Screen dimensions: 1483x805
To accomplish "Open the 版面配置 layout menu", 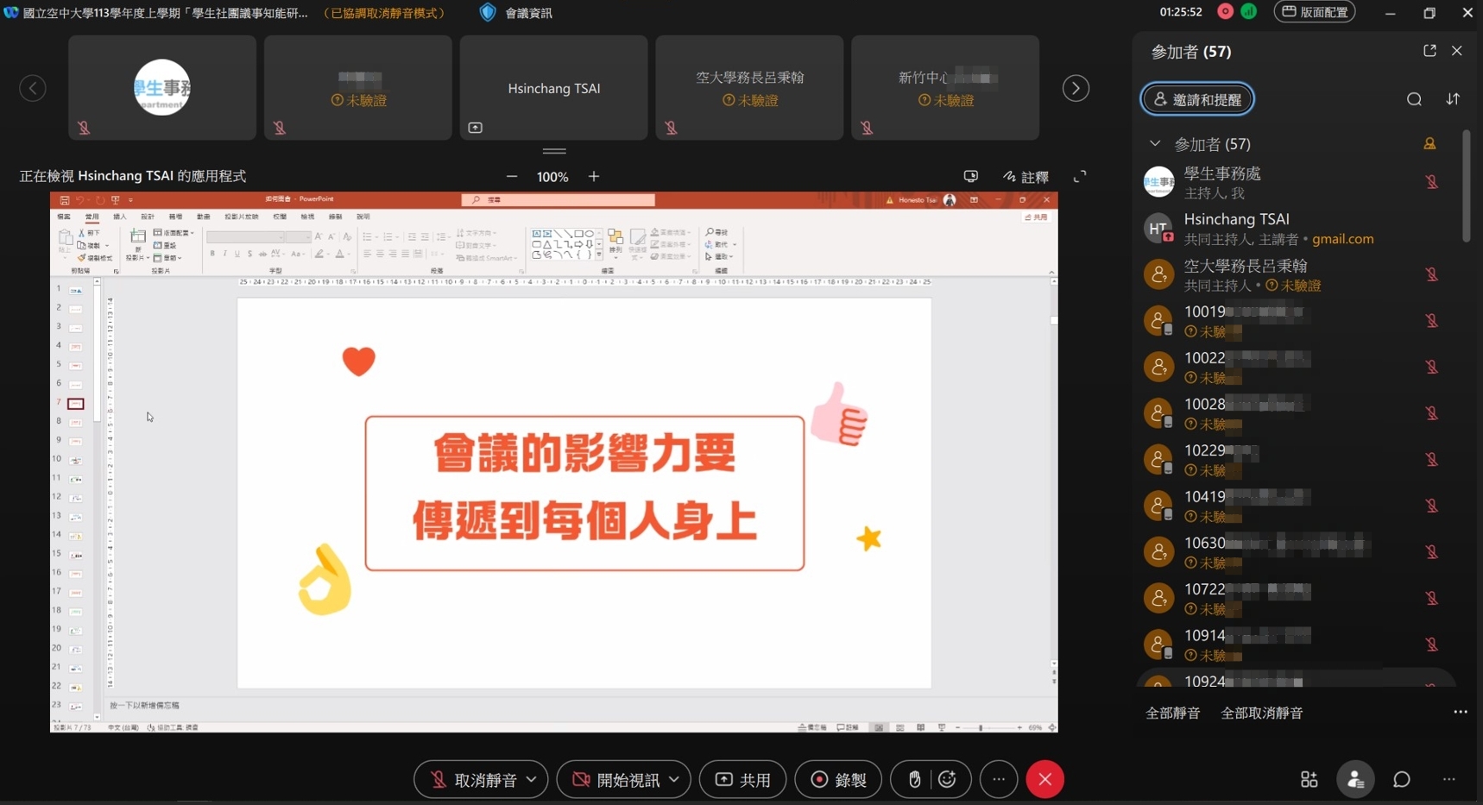I will (x=1315, y=12).
